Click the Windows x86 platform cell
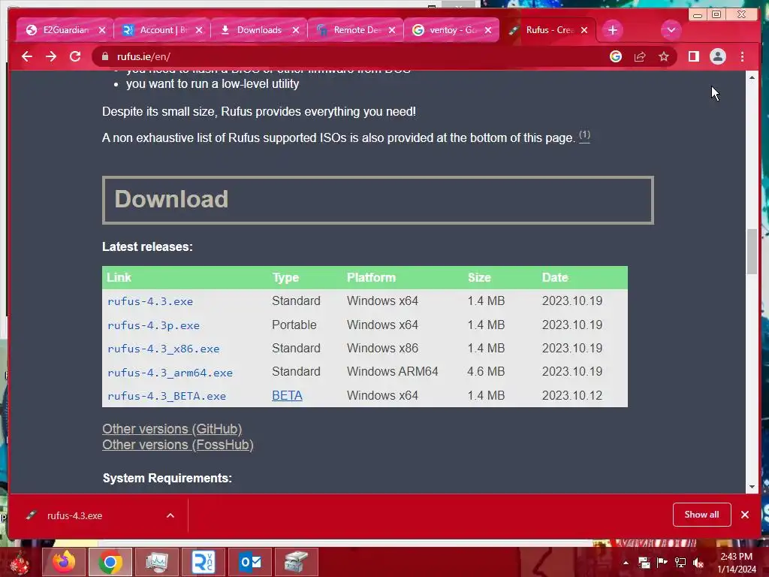The image size is (769, 577). click(x=382, y=348)
